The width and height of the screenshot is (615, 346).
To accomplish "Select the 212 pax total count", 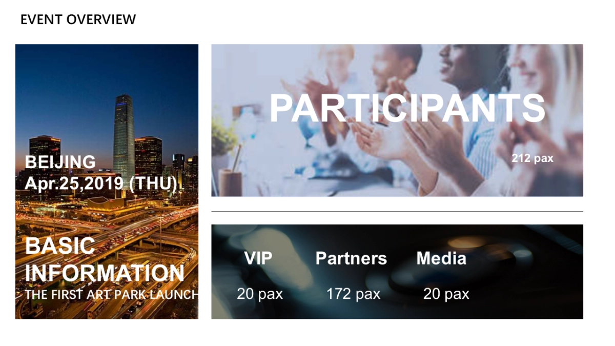I will (532, 158).
